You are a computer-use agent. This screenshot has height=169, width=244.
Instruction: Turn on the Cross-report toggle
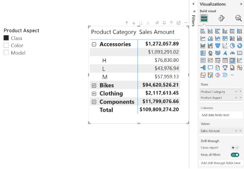(235, 147)
